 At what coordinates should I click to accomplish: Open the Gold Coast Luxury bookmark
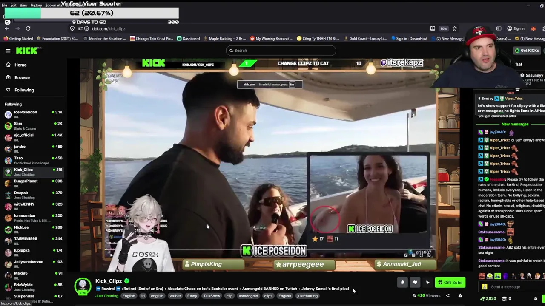[365, 39]
